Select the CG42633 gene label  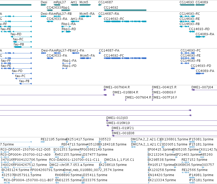coord(54,7)
